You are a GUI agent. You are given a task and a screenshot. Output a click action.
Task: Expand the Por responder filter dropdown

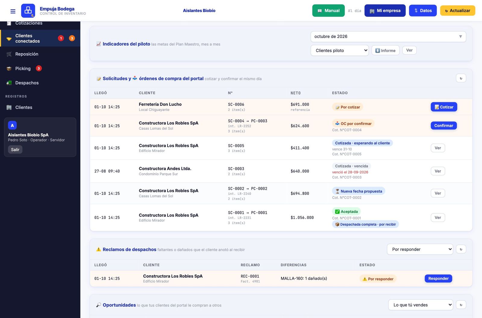tap(420, 249)
